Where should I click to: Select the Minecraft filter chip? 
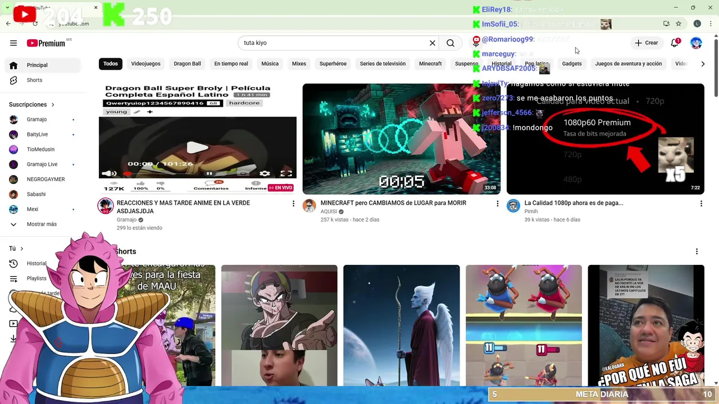[430, 64]
